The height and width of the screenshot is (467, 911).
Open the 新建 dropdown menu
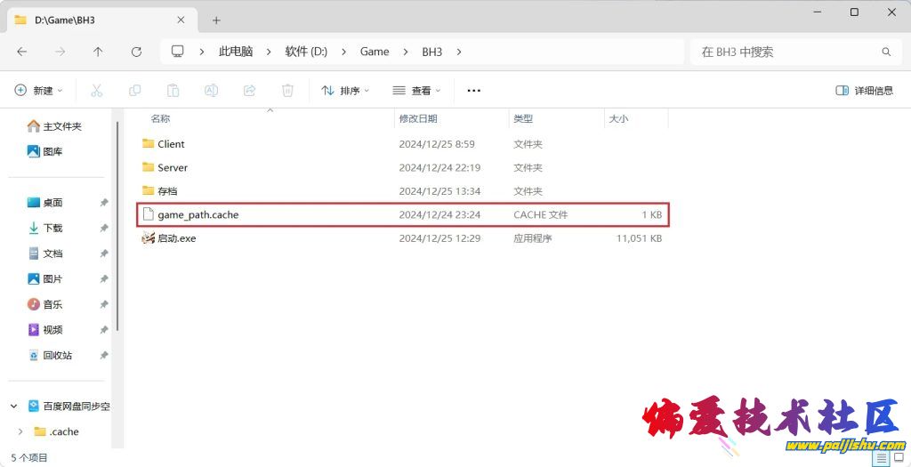[x=39, y=90]
